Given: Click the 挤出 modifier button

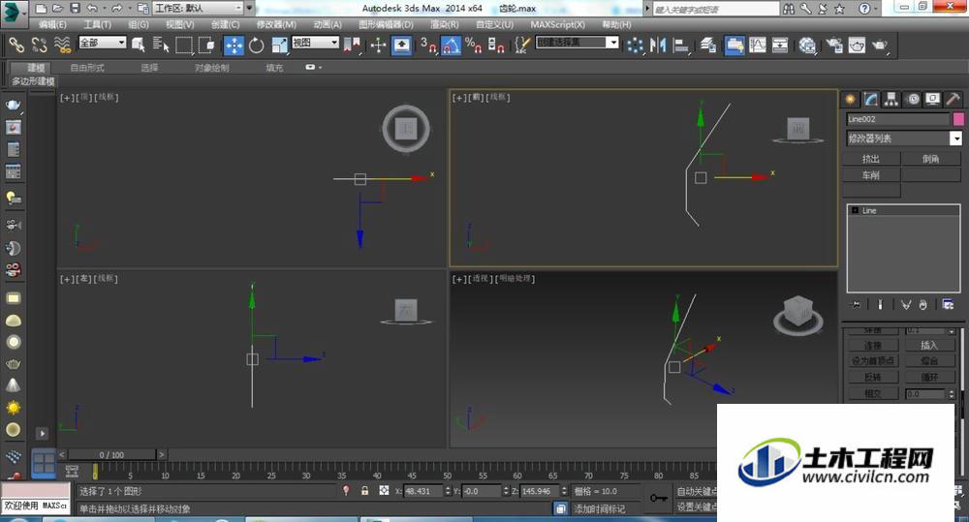Looking at the screenshot, I should (x=871, y=159).
